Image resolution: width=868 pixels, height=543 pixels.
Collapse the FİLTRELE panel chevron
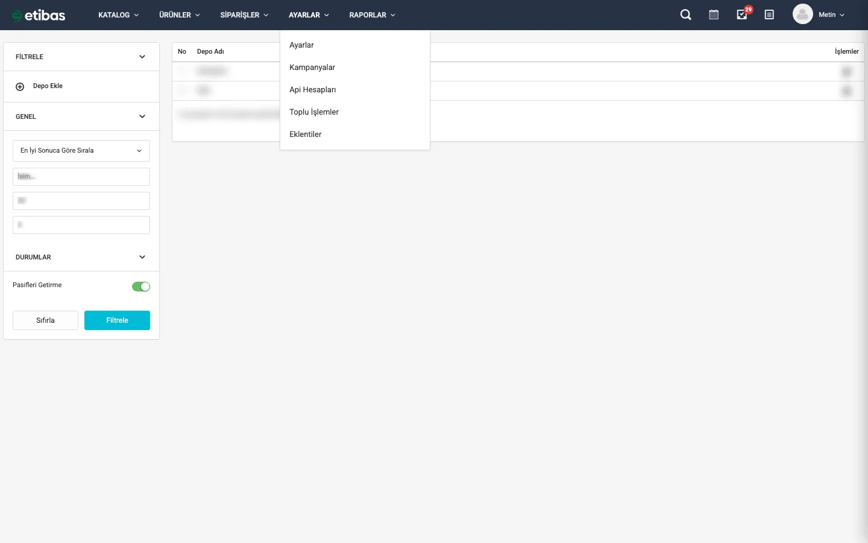[x=142, y=57]
